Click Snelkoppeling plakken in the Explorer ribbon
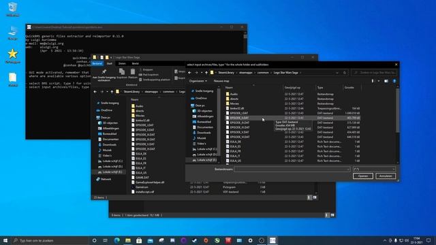 coord(155,80)
